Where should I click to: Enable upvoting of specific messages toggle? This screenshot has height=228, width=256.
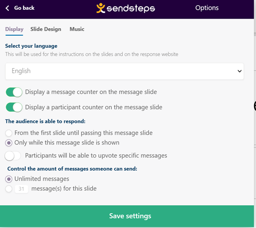point(13,156)
